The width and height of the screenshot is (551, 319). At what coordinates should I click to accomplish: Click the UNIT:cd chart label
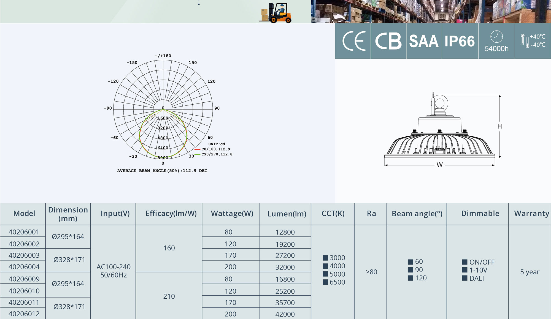pos(217,144)
